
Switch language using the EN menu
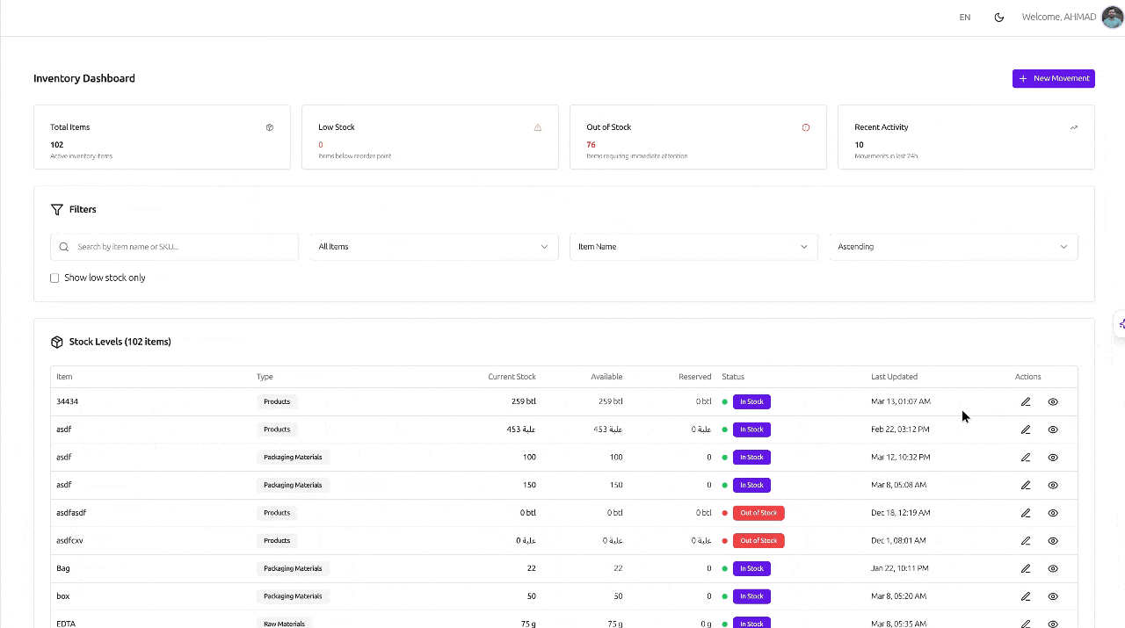tap(965, 18)
